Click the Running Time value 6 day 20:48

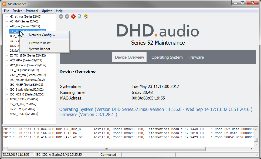pos(142,92)
